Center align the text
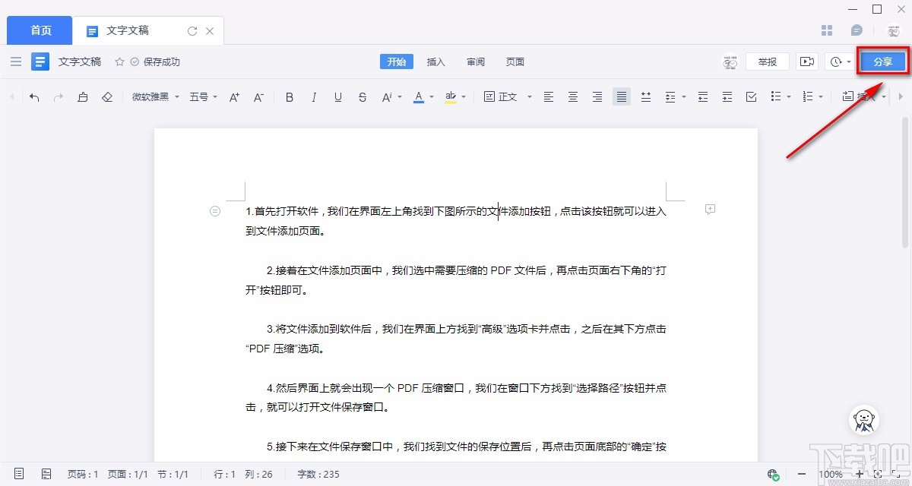This screenshot has width=912, height=486. coord(573,97)
